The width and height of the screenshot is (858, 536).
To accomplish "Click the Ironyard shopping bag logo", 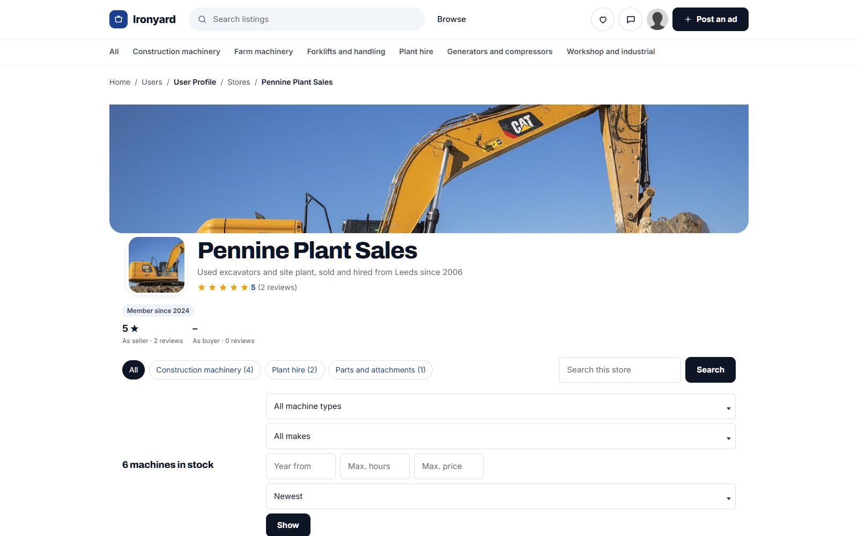I will [x=119, y=19].
